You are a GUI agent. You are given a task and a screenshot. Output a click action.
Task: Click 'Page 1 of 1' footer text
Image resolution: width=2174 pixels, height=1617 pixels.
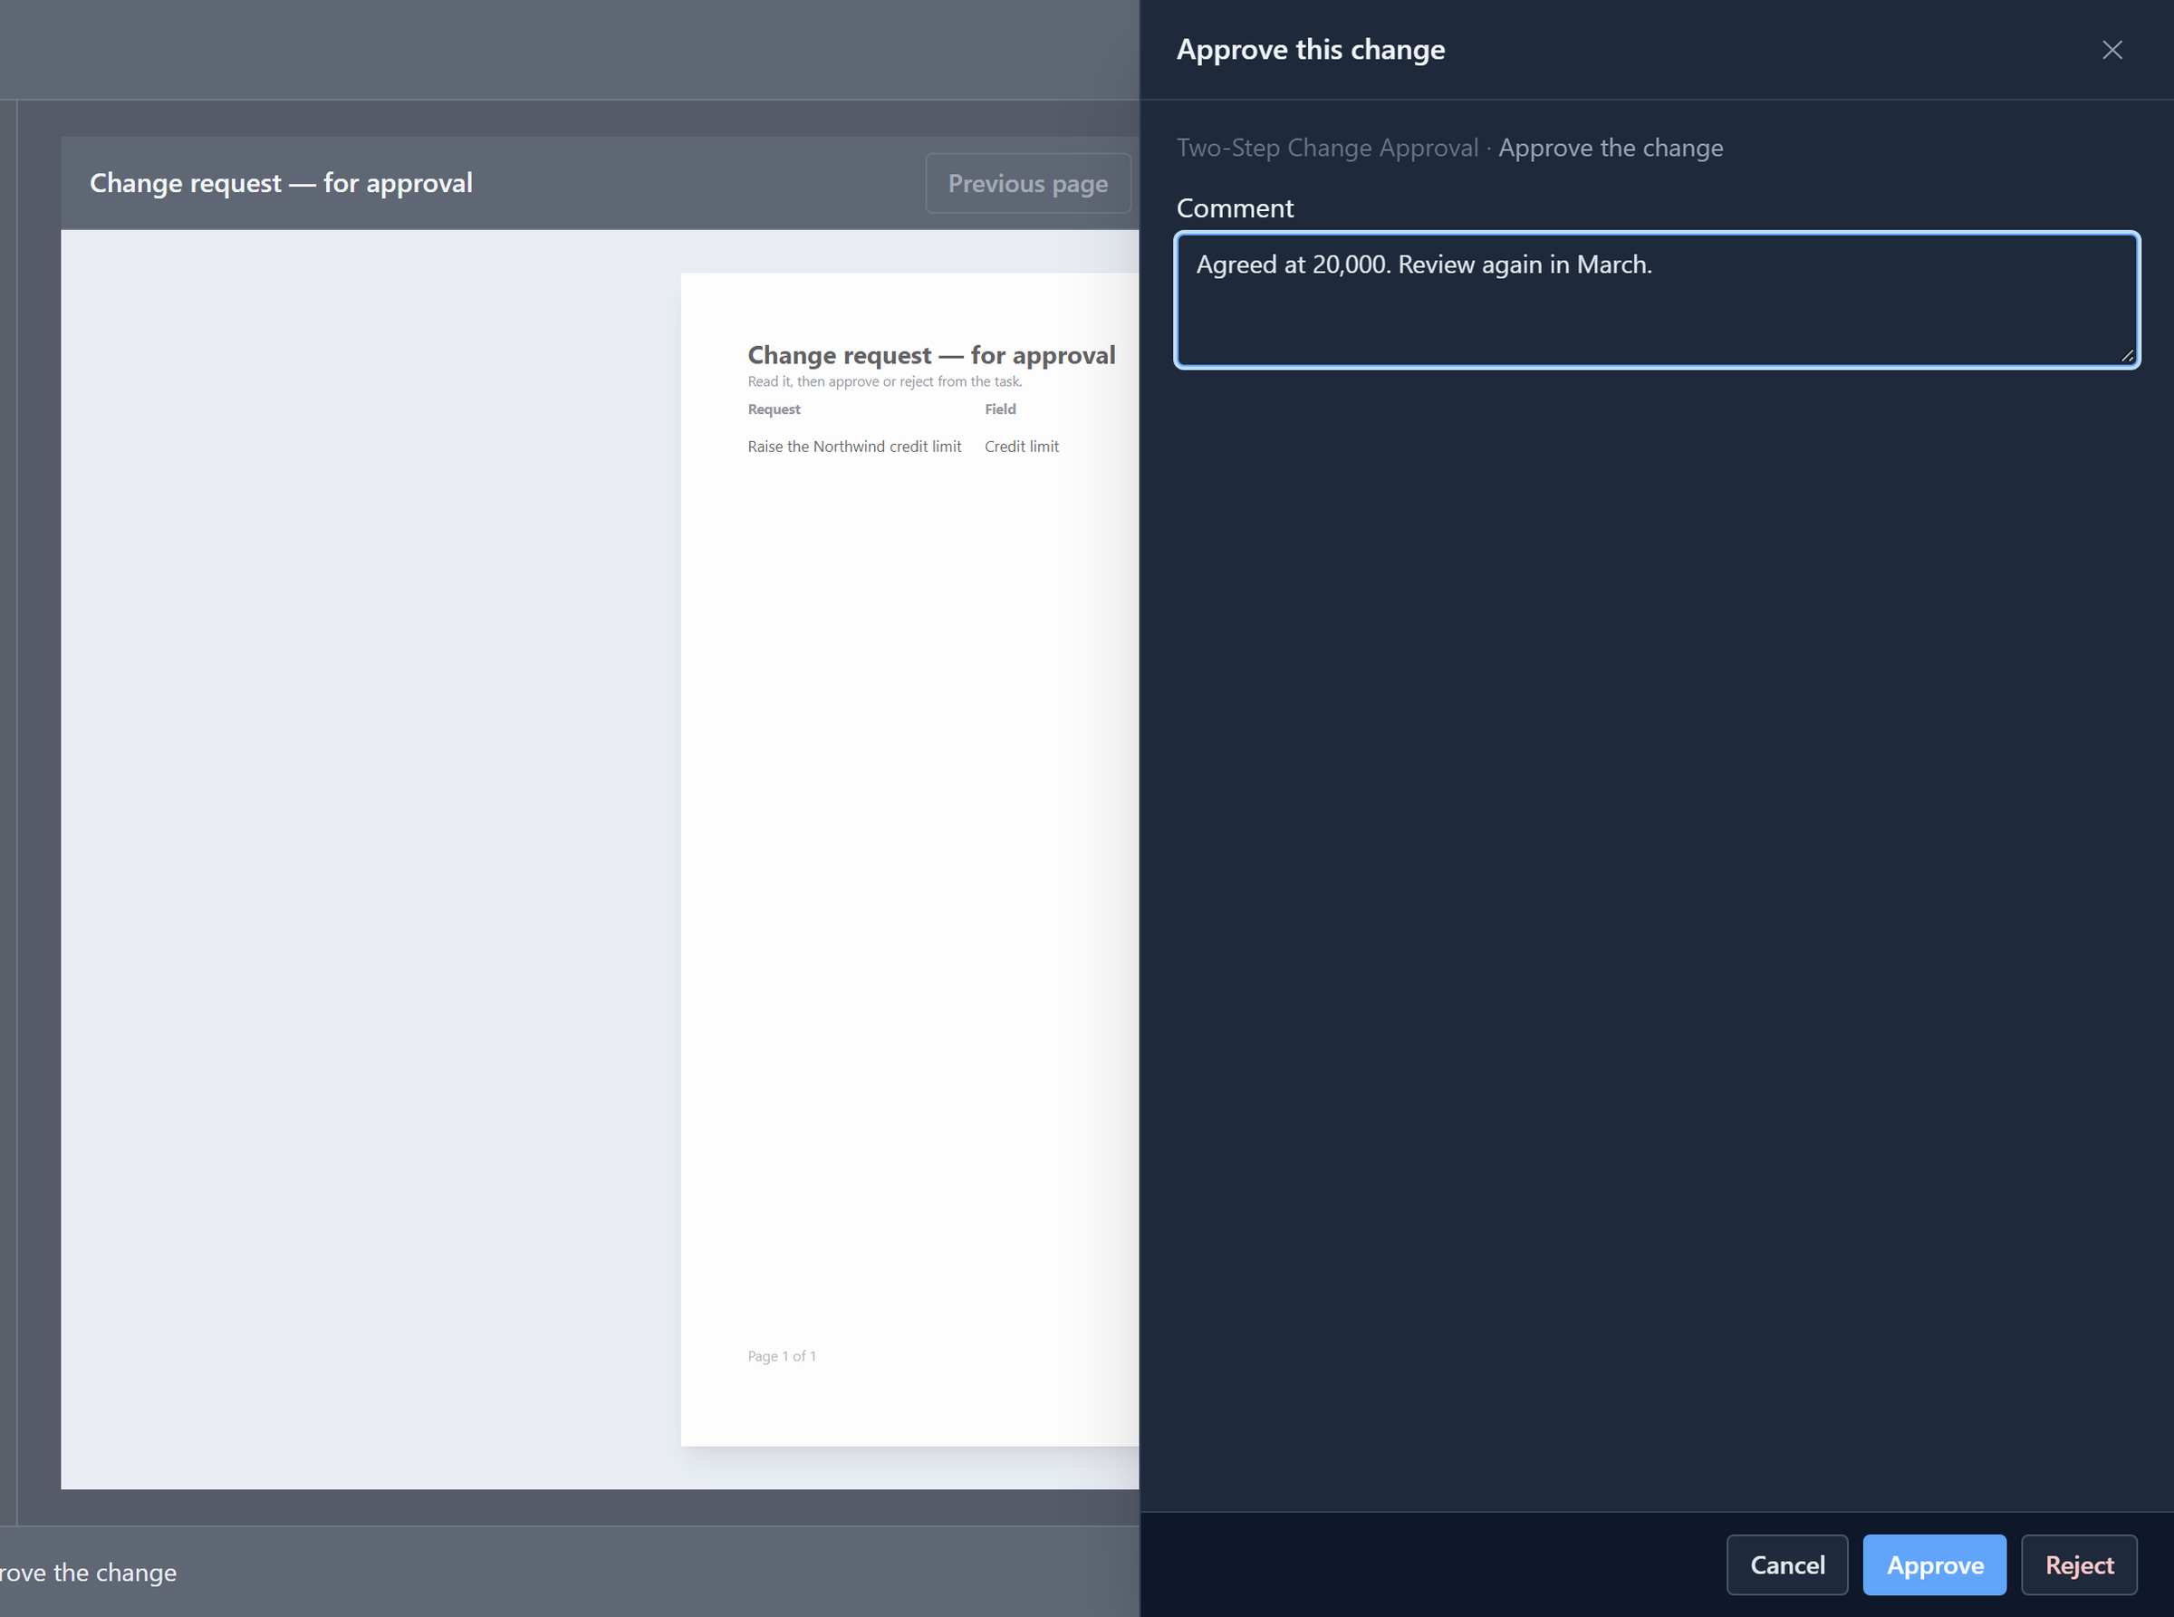pyautogui.click(x=781, y=1356)
